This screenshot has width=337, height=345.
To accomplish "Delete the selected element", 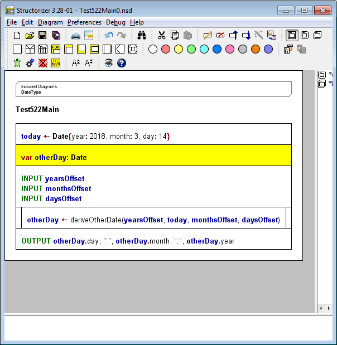I will click(220, 36).
